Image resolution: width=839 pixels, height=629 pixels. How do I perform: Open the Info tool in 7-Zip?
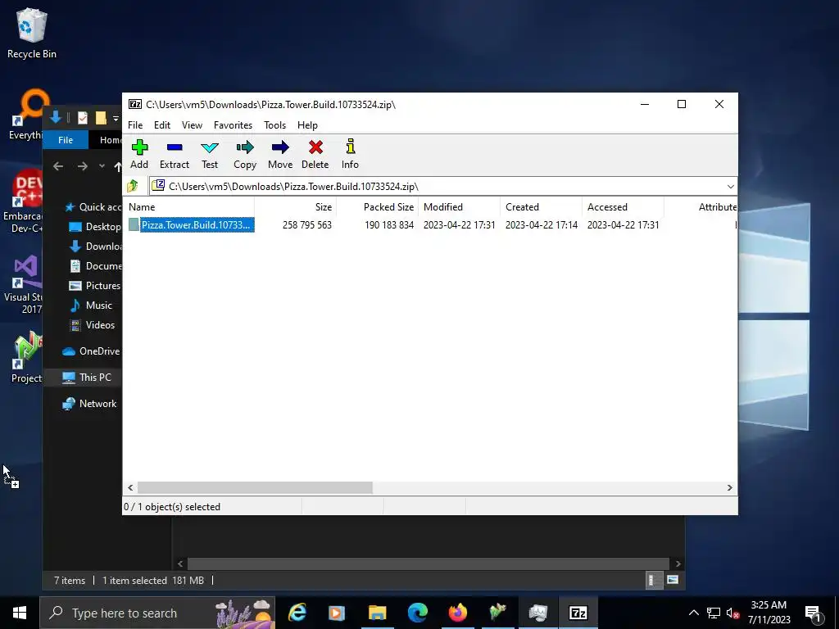pos(350,154)
